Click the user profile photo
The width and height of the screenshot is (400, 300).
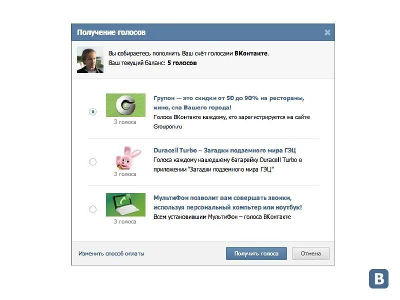click(x=90, y=59)
